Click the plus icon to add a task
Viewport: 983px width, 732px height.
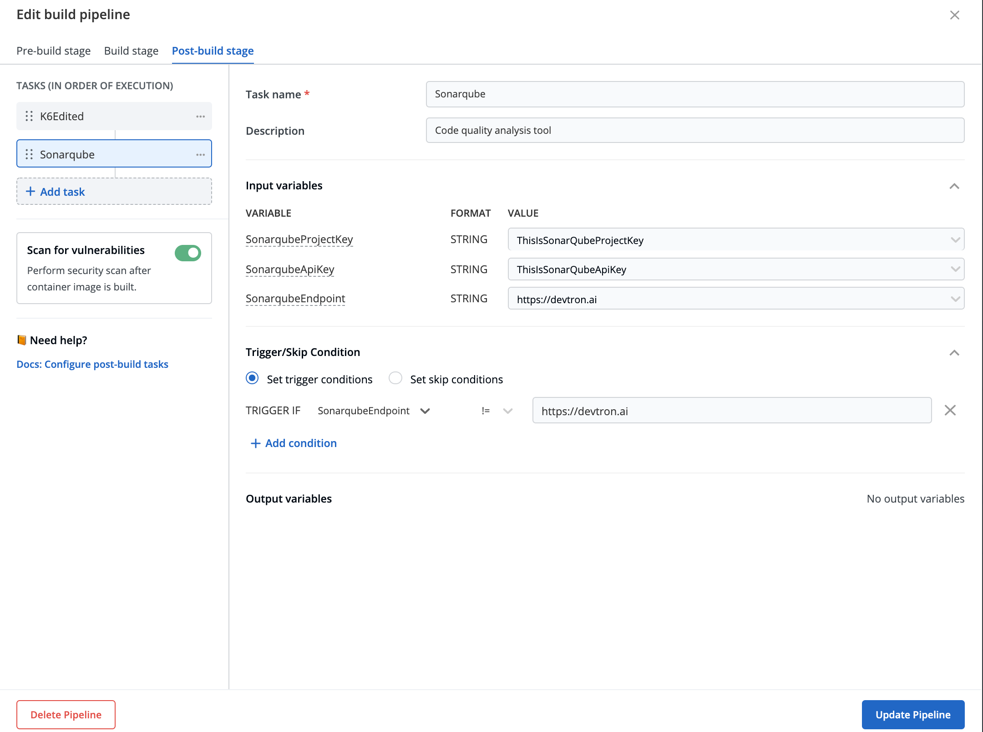coord(30,191)
